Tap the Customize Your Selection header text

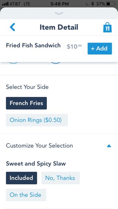(x=39, y=146)
